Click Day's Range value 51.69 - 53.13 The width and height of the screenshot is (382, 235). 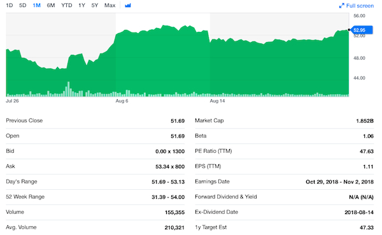pyautogui.click(x=168, y=182)
